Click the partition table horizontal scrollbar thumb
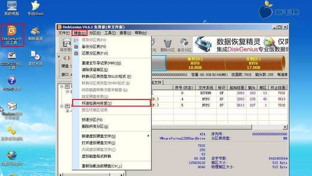The image size is (312, 176). (202, 127)
